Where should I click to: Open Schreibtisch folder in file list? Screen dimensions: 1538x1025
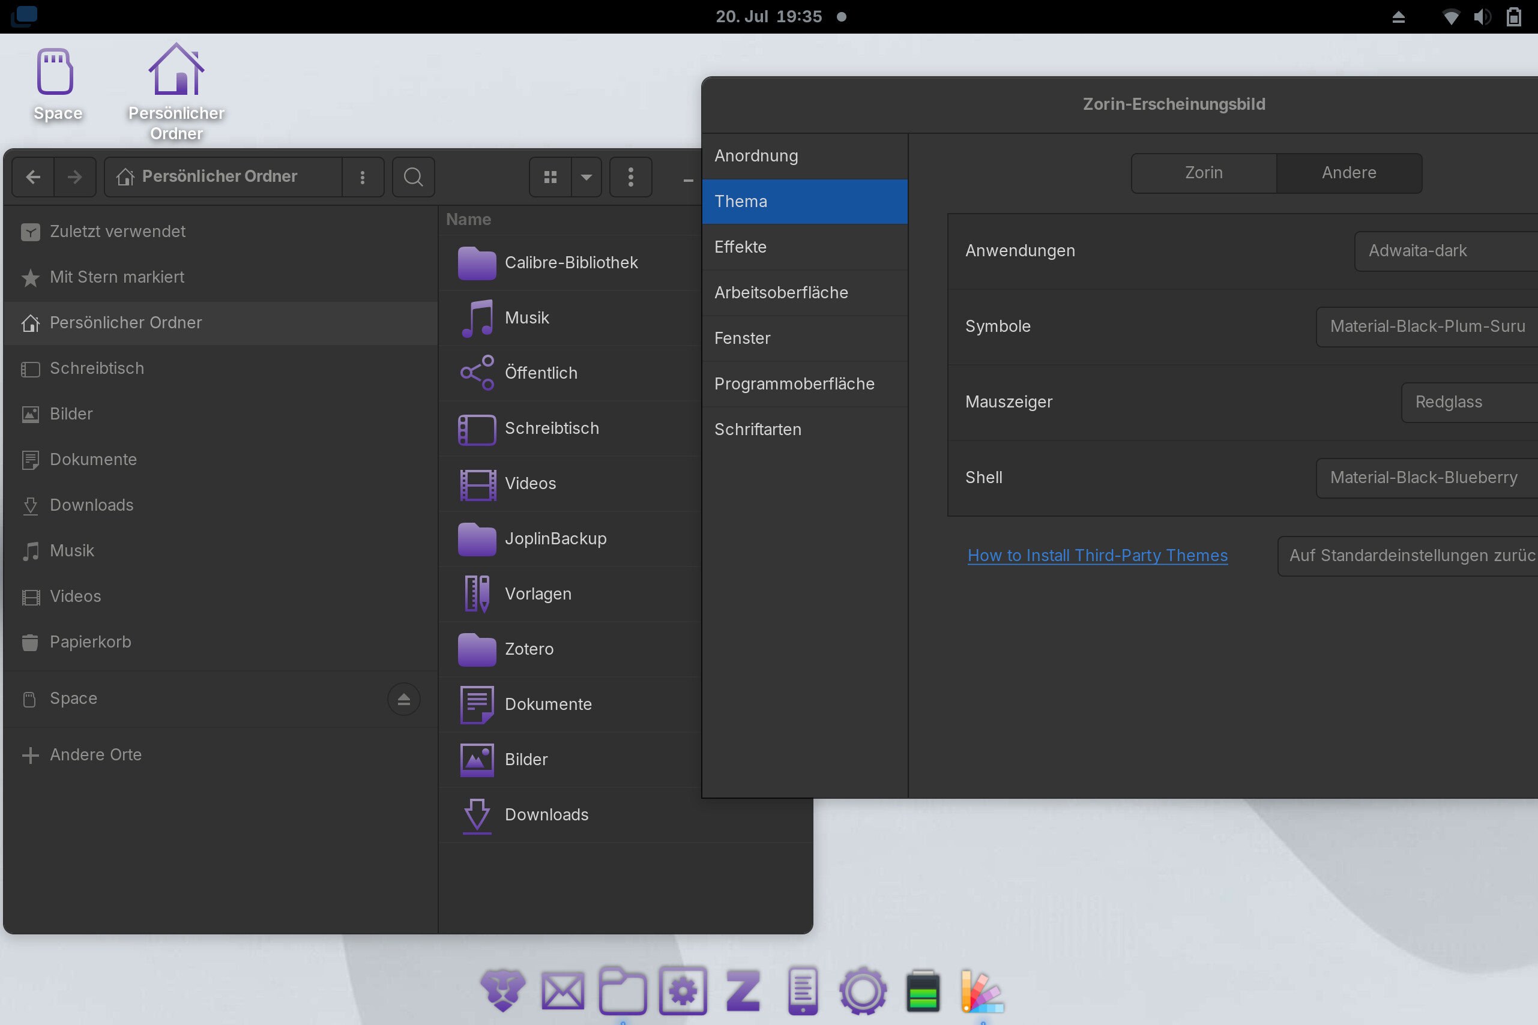click(x=571, y=428)
